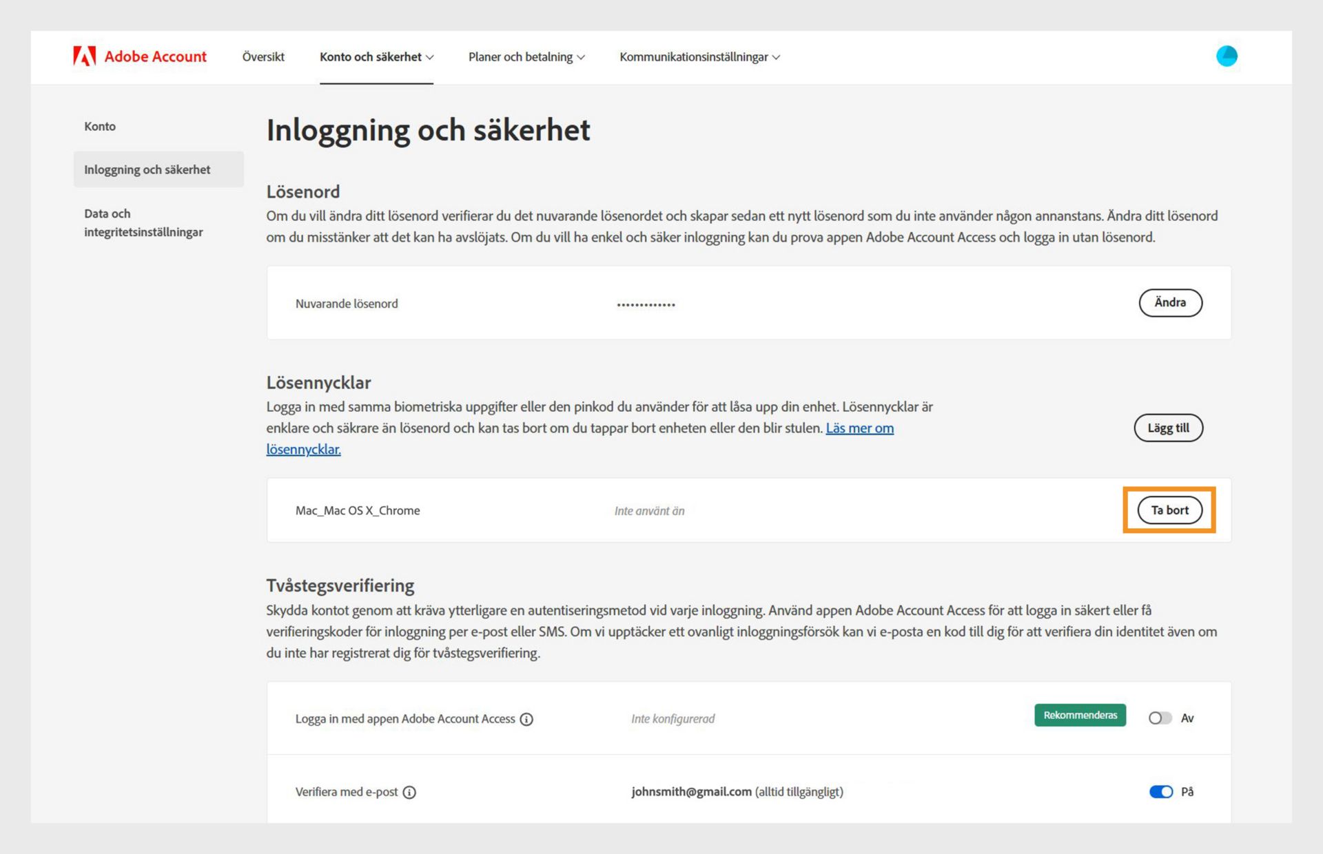Screen dimensions: 1323x854
Task: Open Läs mer om lösennycklar link
Action: click(x=859, y=428)
